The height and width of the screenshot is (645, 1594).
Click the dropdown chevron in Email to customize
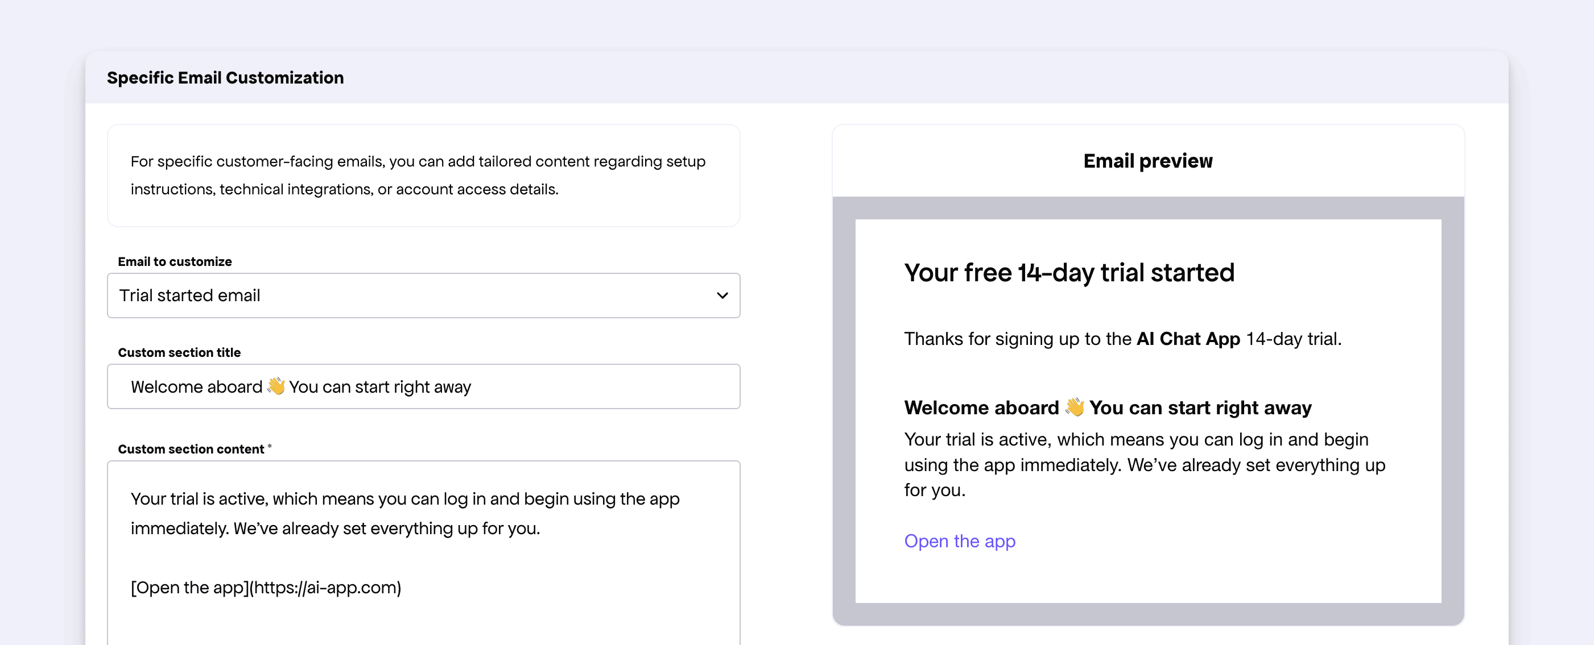(721, 296)
